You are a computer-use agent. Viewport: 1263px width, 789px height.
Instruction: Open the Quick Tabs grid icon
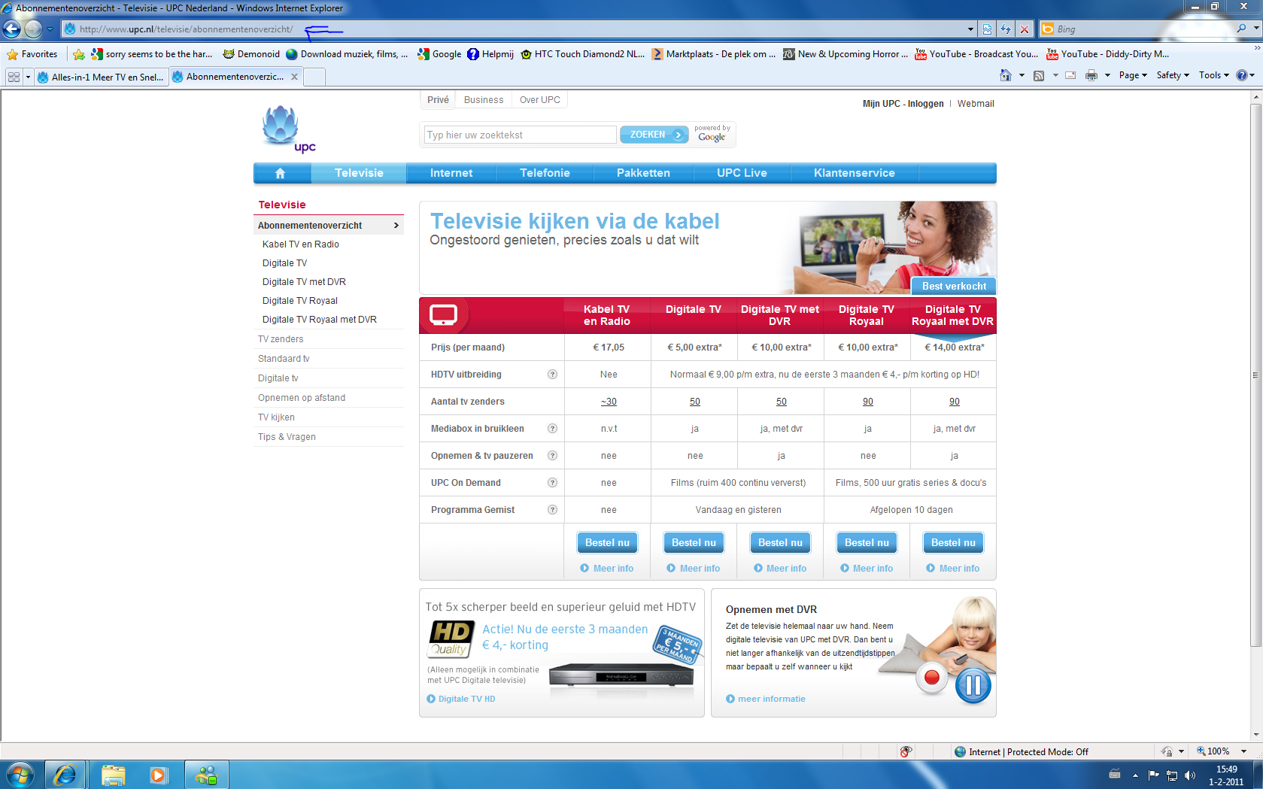14,77
